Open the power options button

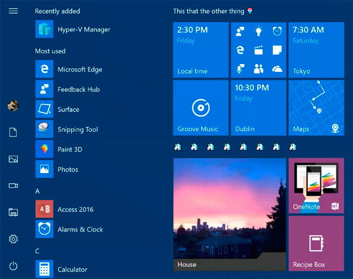13,266
